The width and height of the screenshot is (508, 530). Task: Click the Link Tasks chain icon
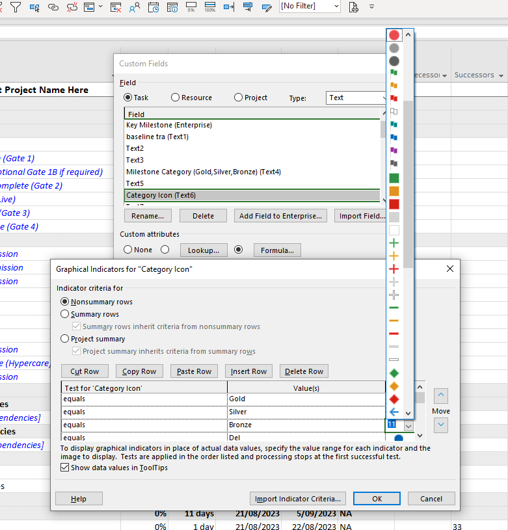pos(53,7)
